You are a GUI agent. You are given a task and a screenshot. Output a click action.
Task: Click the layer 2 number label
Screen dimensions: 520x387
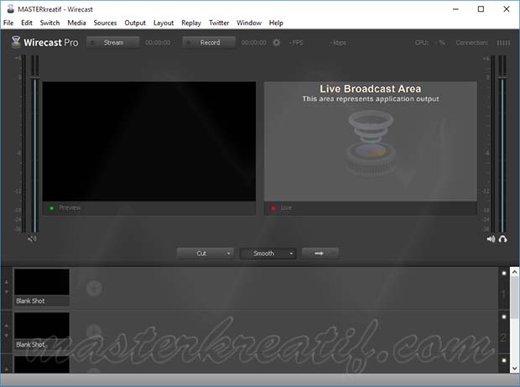[503, 337]
